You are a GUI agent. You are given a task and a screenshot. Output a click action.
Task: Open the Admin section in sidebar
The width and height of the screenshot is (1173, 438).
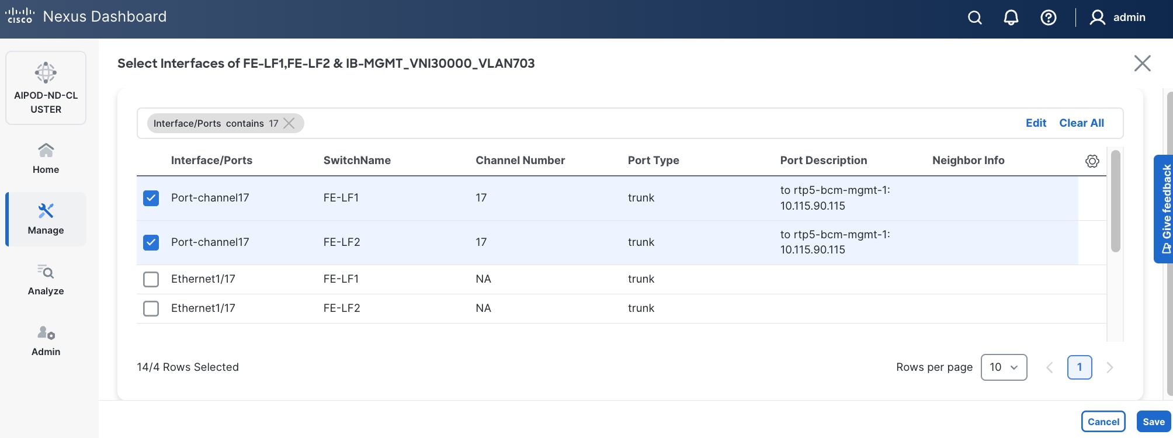click(x=46, y=340)
